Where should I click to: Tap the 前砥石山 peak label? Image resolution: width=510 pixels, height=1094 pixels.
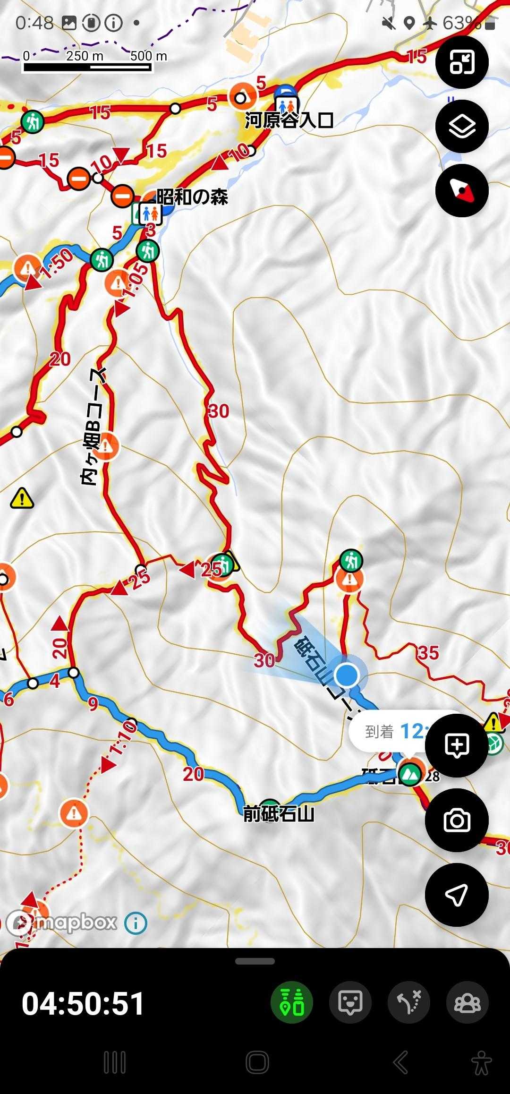[279, 814]
